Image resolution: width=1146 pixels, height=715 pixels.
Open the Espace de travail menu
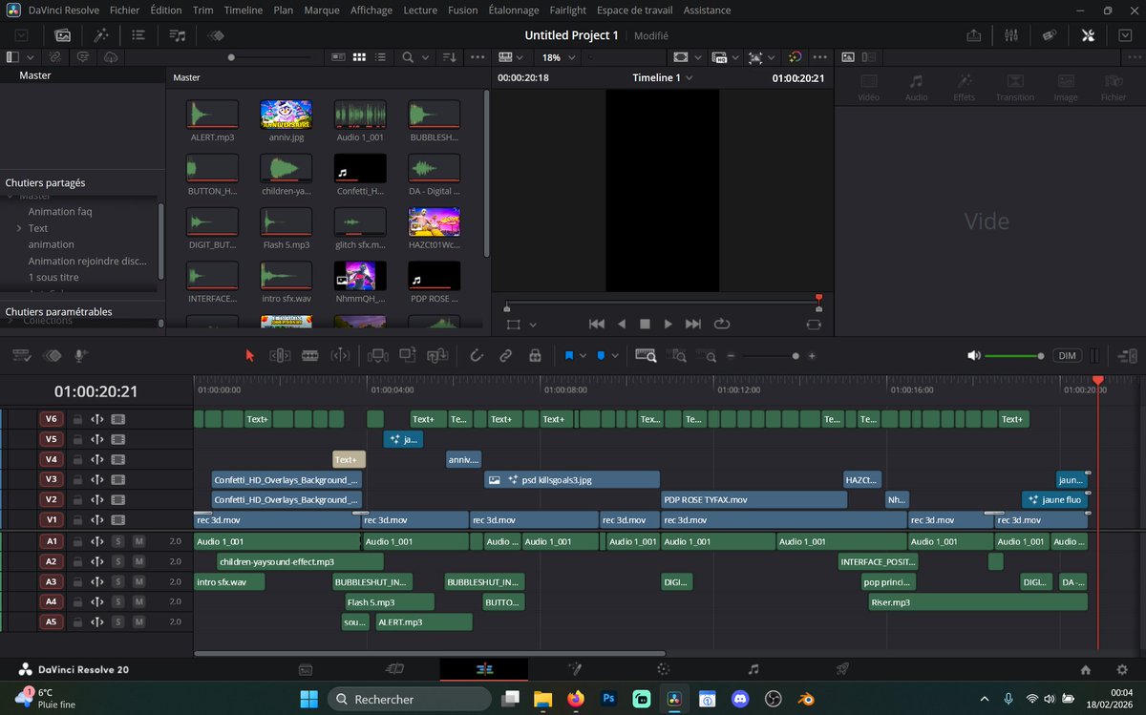point(635,11)
